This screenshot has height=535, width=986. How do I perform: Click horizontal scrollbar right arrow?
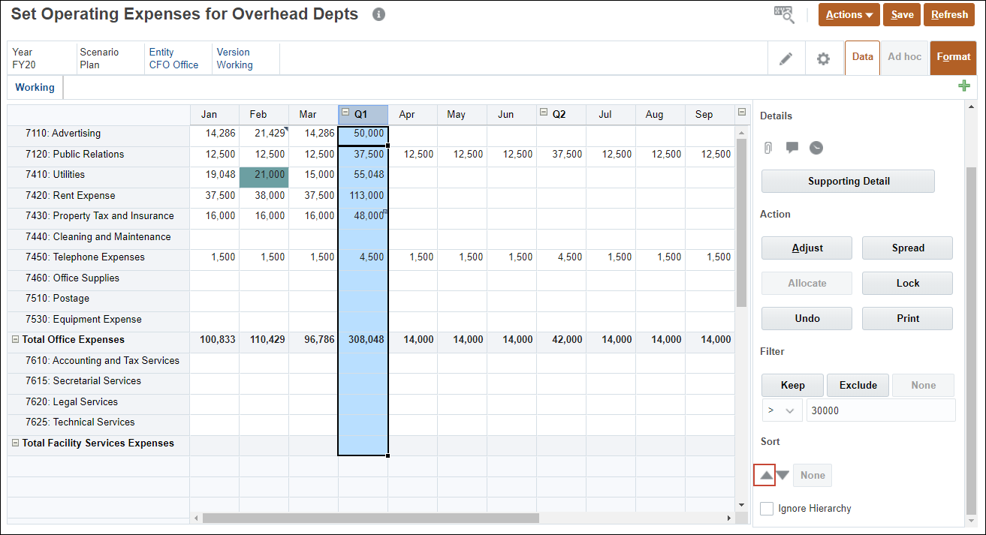[x=728, y=518]
